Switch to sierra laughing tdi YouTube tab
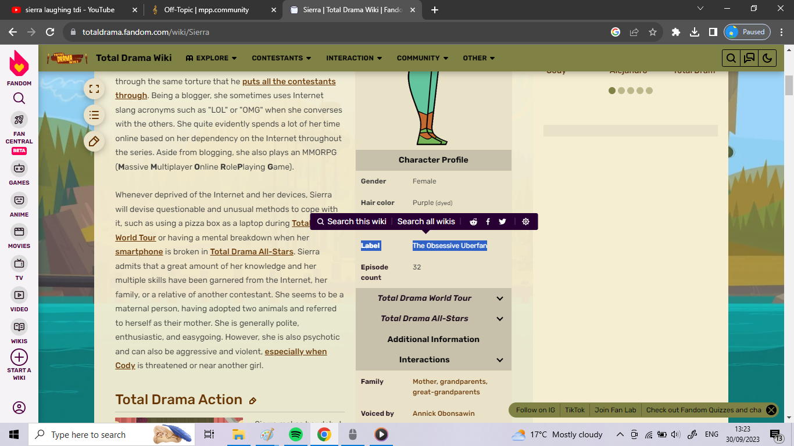 [x=74, y=10]
